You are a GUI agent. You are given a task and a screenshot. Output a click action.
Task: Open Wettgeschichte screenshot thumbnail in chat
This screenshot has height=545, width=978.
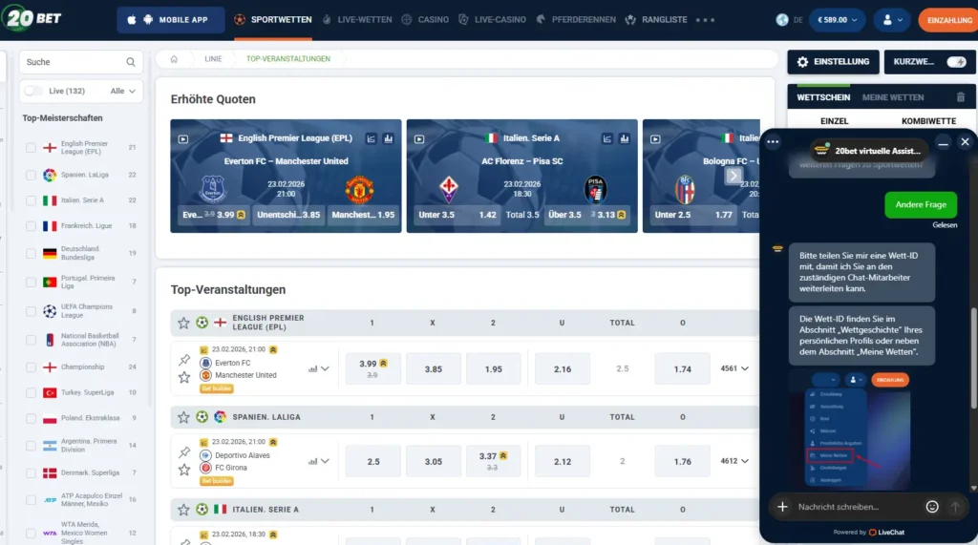click(850, 429)
